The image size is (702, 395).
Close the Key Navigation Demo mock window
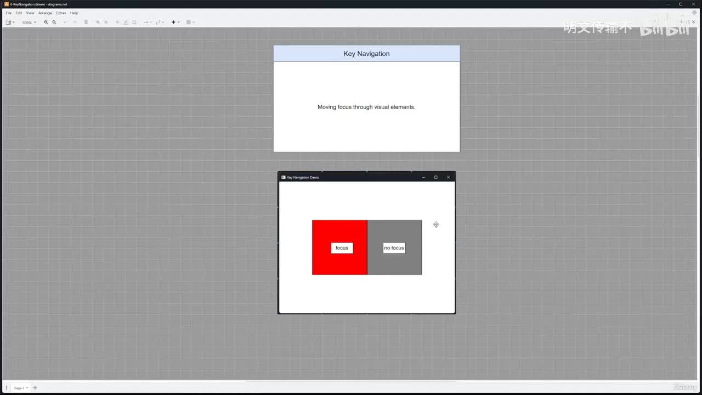(x=448, y=177)
